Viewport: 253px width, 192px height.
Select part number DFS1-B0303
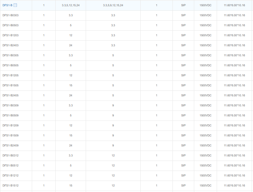(x=10, y=15)
